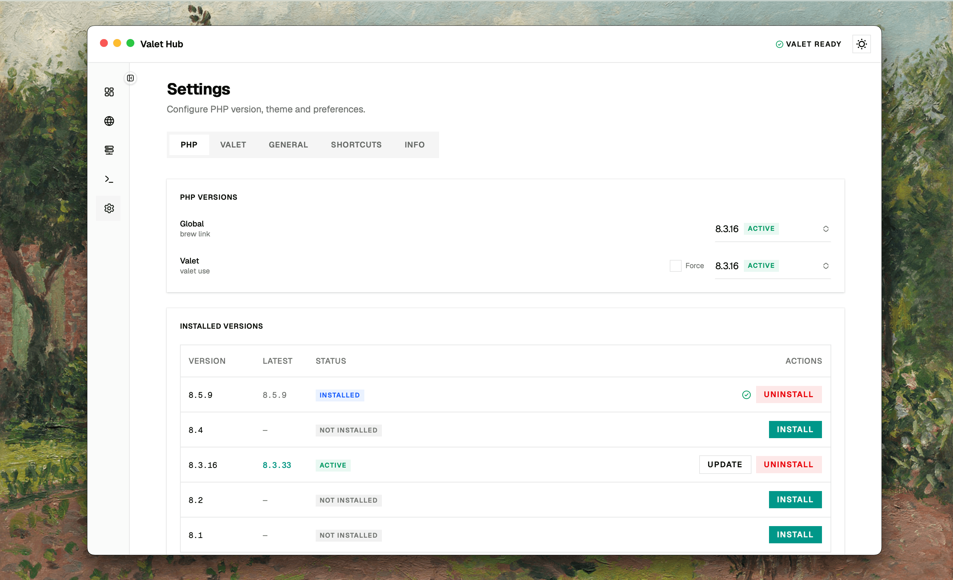Click the ACTIVE badge in 8.3.16 table row
Screen dimensions: 953x580
click(333, 465)
